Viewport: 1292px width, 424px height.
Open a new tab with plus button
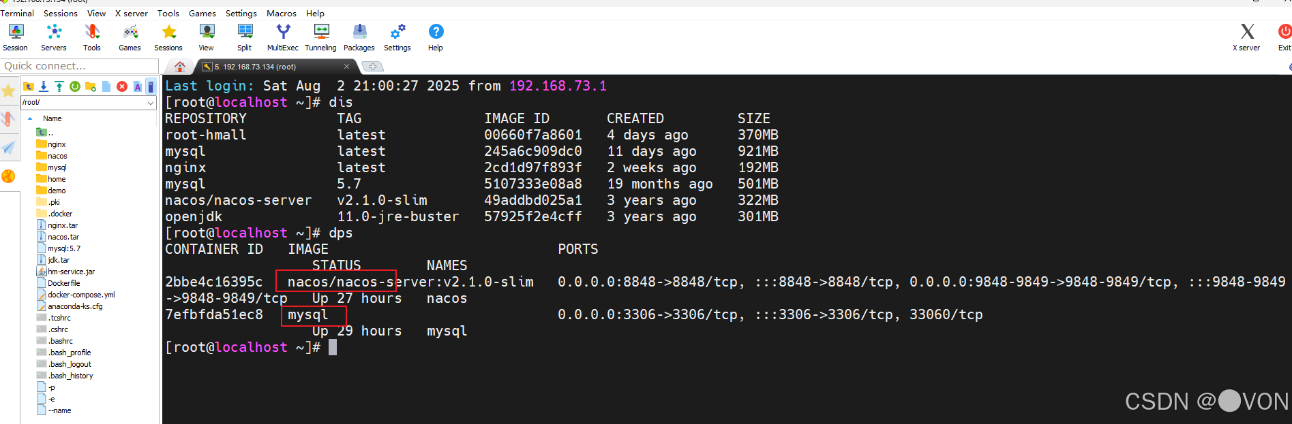372,67
